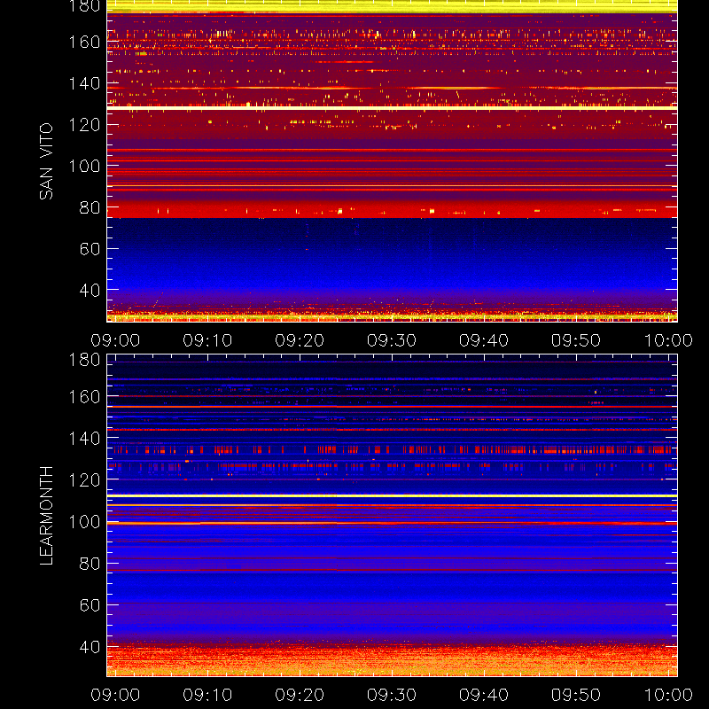Click the SAN VITO axis label
Screen dimensions: 709x709
click(46, 161)
